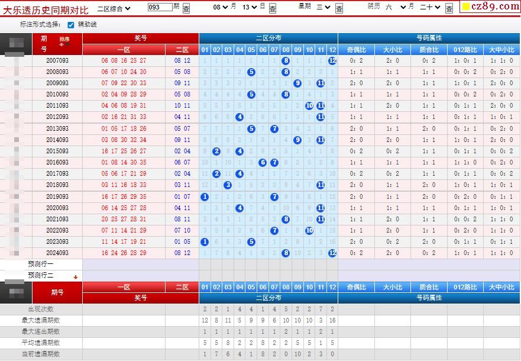Click the 最大连出期数 row label
The width and height of the screenshot is (521, 361).
pos(41,332)
